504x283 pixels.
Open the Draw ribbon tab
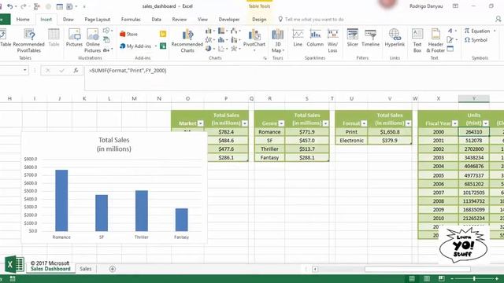tap(69, 19)
